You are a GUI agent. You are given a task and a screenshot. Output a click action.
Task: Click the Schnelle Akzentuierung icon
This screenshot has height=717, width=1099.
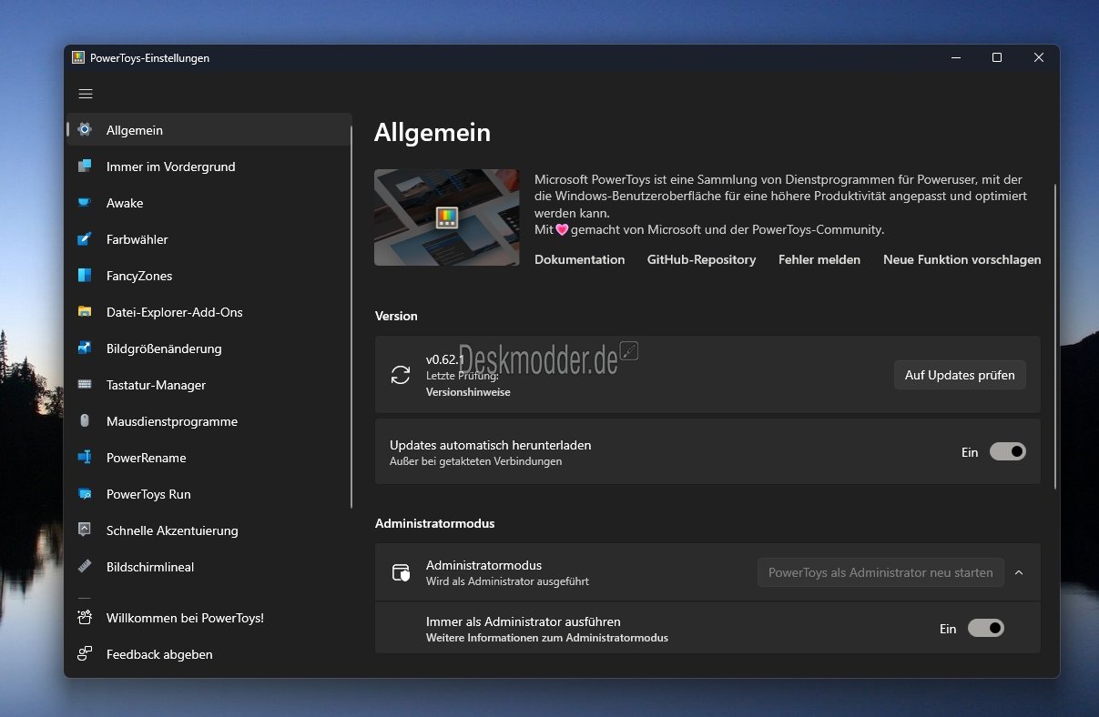[x=85, y=530]
